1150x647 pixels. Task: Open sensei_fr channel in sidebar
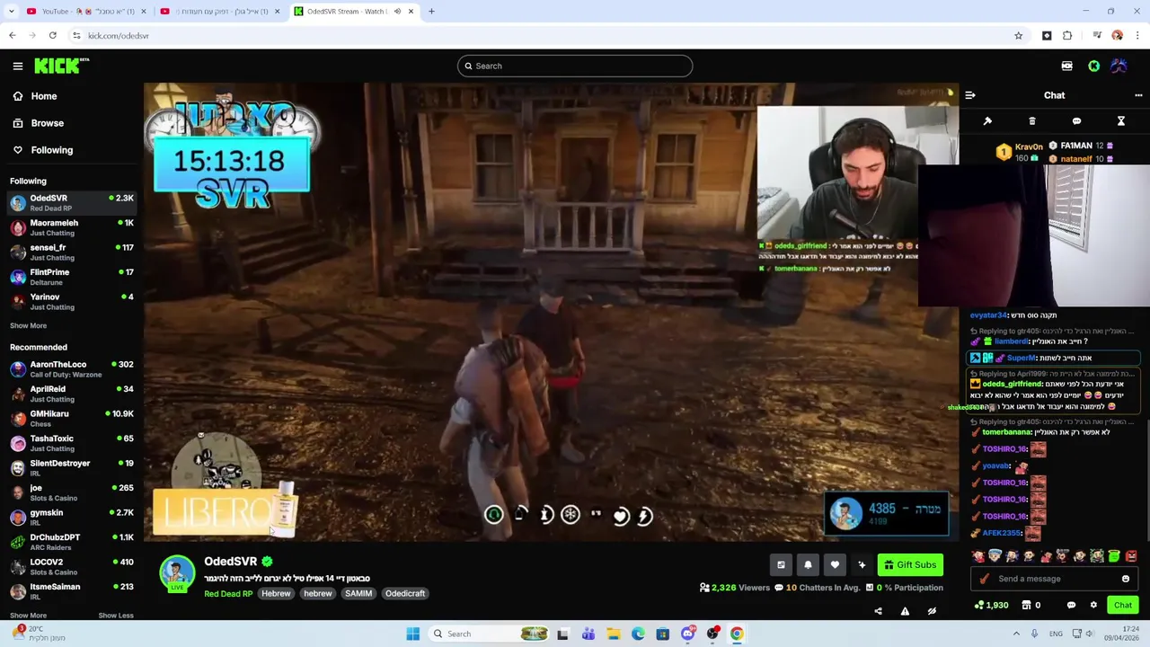coord(72,253)
